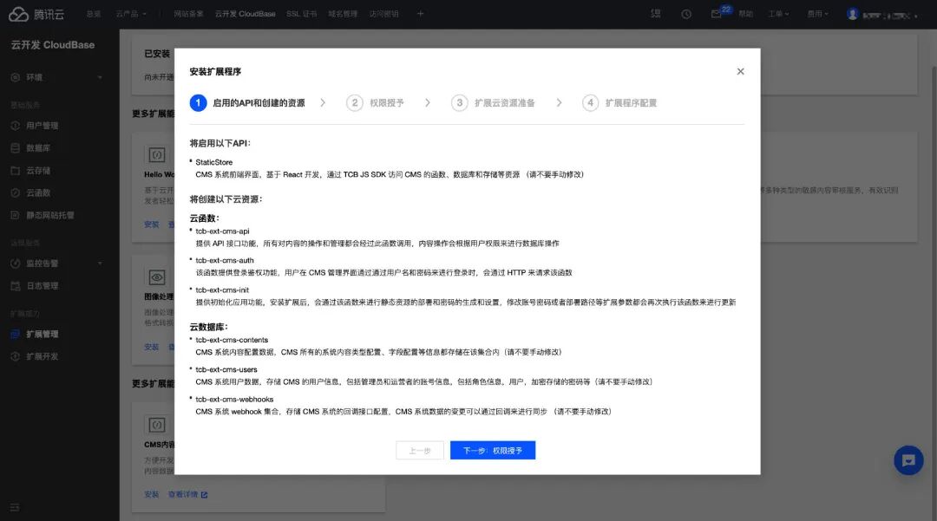Click the CMS内容 extension card icon
The image size is (937, 521).
click(156, 425)
